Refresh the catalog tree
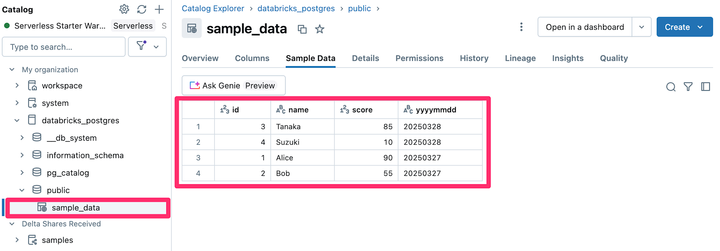The height and width of the screenshot is (251, 720). coord(142,9)
